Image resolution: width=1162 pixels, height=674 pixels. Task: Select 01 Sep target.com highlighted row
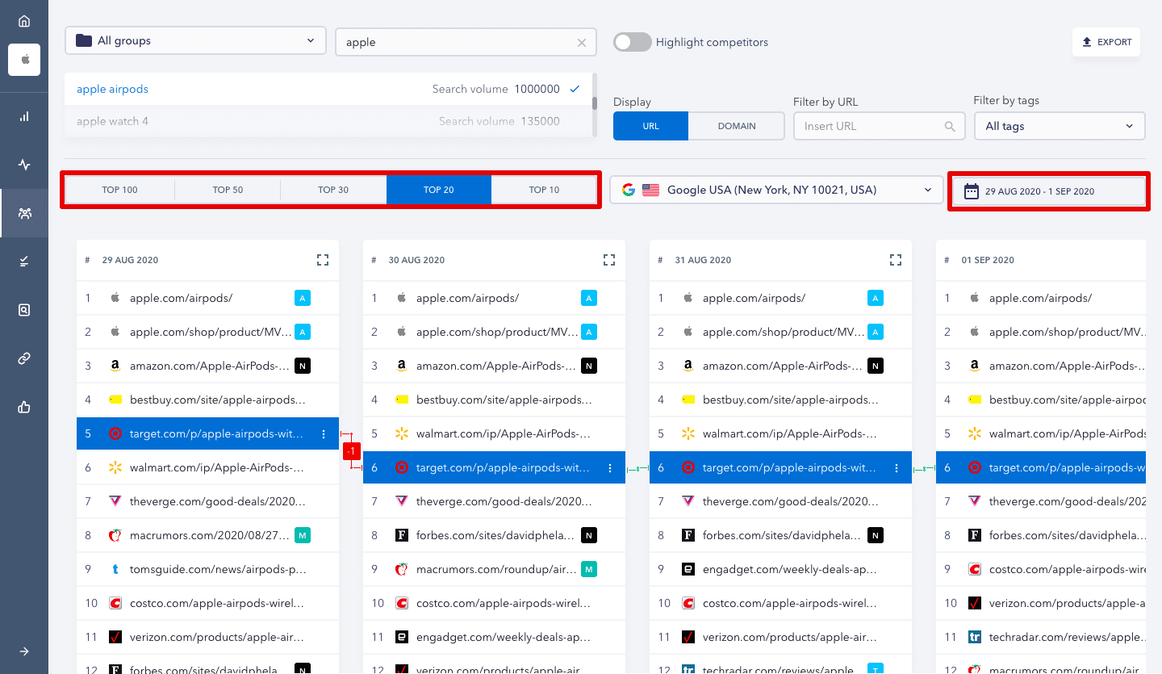click(1041, 467)
